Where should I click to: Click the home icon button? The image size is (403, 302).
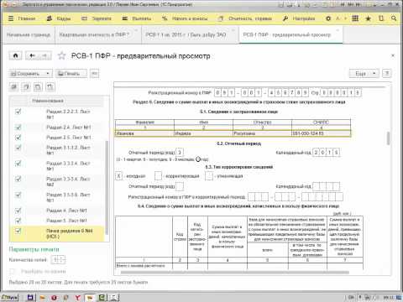point(15,56)
